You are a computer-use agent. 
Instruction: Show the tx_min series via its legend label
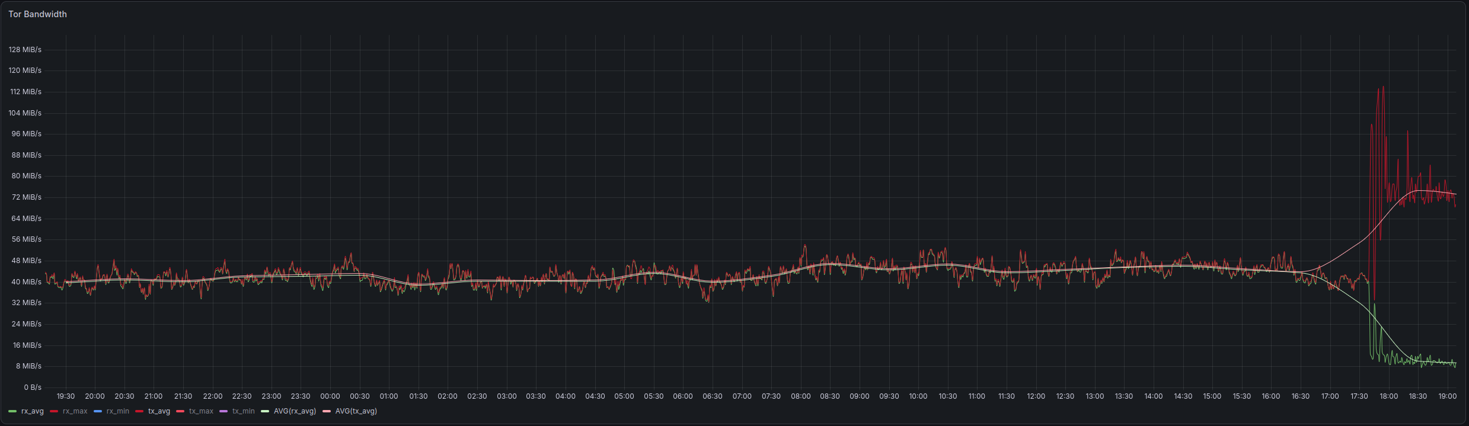tap(243, 411)
